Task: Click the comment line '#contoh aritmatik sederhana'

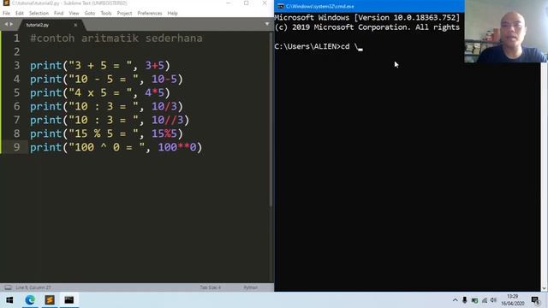Action: coord(116,38)
